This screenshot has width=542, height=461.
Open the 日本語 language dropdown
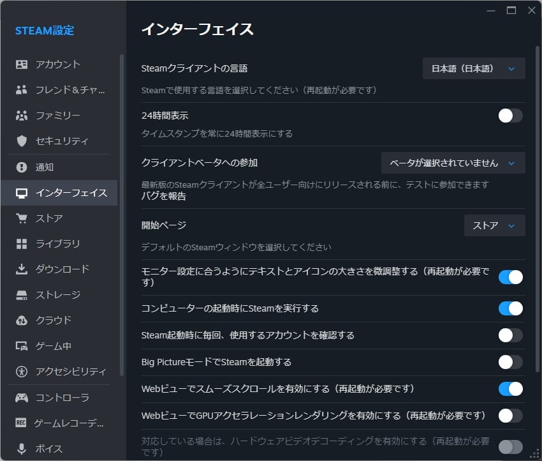click(x=474, y=68)
